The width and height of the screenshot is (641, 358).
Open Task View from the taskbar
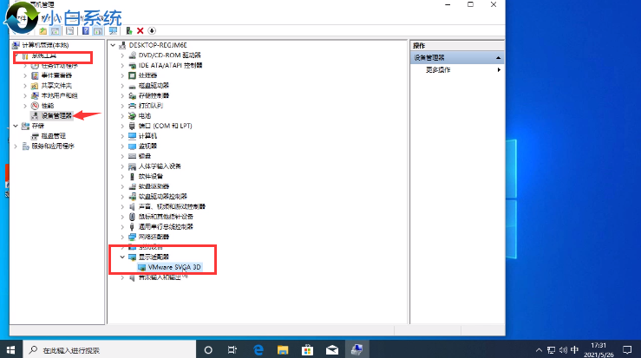(x=232, y=350)
